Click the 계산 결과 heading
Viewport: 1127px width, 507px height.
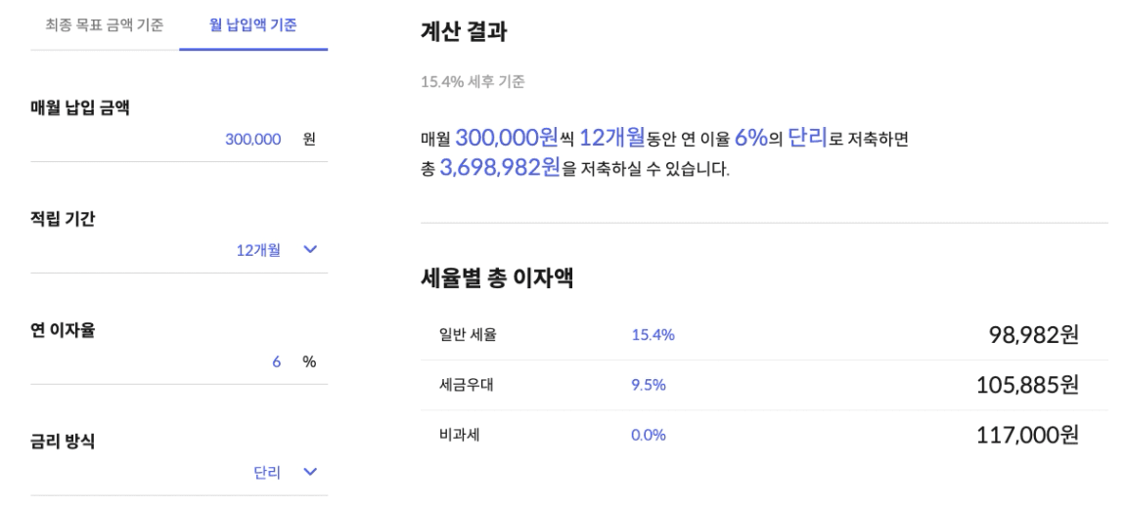pos(464,31)
